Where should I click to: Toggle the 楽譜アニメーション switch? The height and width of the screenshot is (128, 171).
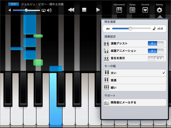coord(156,51)
